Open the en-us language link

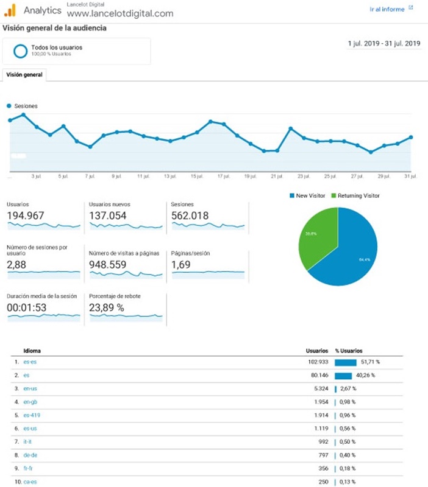coord(29,388)
